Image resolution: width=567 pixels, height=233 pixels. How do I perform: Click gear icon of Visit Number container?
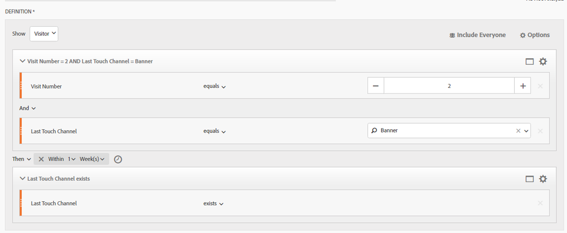tap(543, 61)
